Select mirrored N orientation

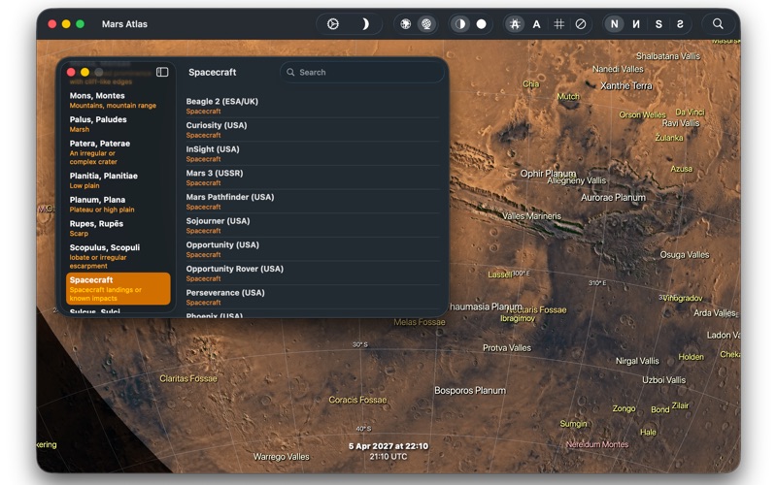coord(636,23)
